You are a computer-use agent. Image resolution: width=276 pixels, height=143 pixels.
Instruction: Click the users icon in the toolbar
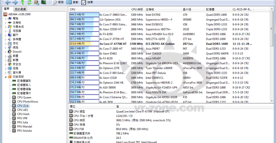click(36, 2)
